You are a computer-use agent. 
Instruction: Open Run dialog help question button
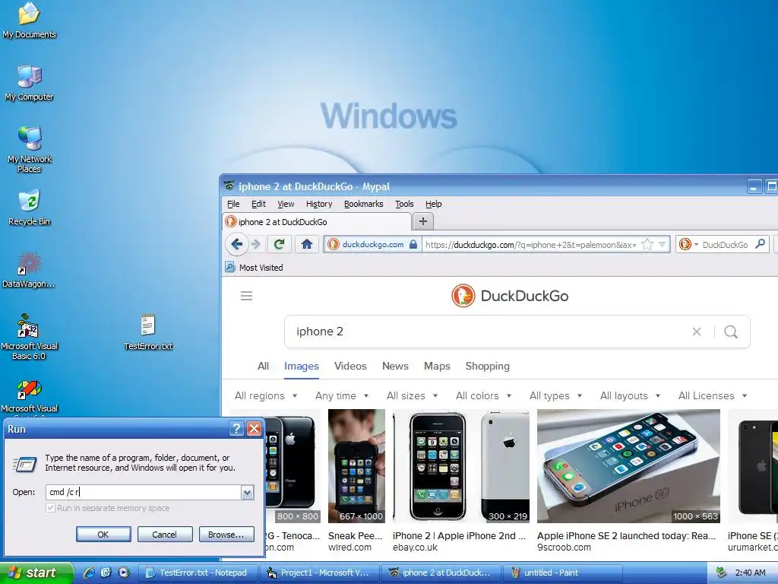237,429
